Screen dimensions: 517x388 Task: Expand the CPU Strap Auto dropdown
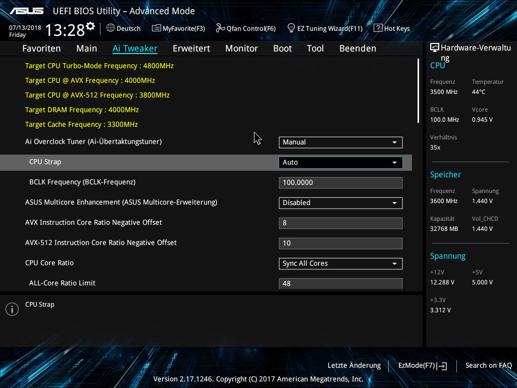point(341,162)
